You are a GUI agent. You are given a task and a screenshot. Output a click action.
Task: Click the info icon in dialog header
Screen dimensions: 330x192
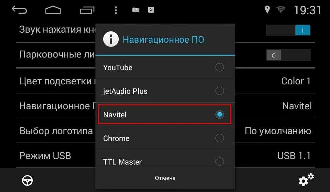point(111,39)
